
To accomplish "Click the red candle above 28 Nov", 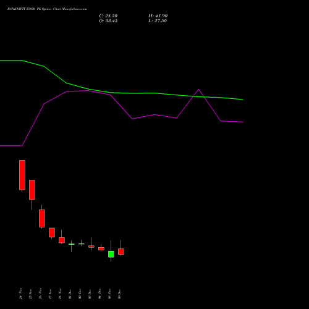I will [x=62, y=240].
